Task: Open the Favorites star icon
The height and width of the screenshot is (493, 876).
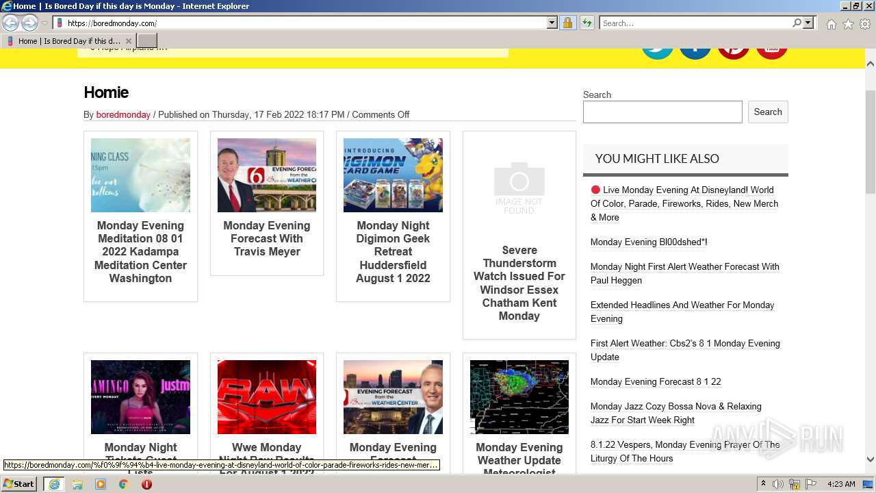Action: click(848, 24)
